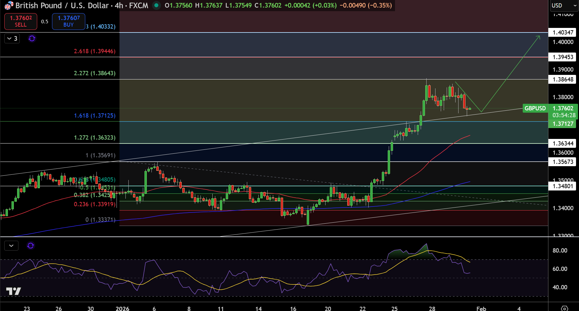Click the H1.37637 high value in header
This screenshot has width=579, height=311.
click(209, 6)
